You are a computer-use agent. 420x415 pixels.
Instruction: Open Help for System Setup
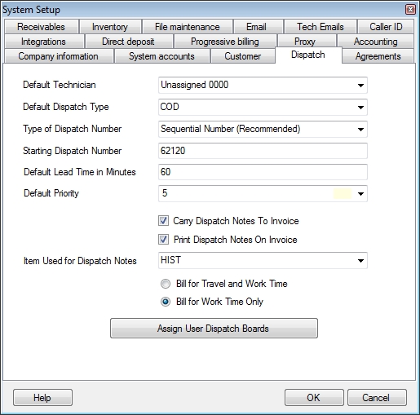(42, 398)
